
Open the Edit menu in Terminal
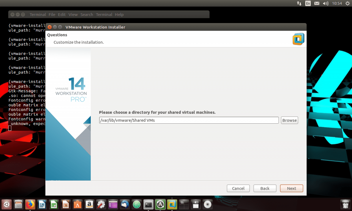(x=62, y=14)
